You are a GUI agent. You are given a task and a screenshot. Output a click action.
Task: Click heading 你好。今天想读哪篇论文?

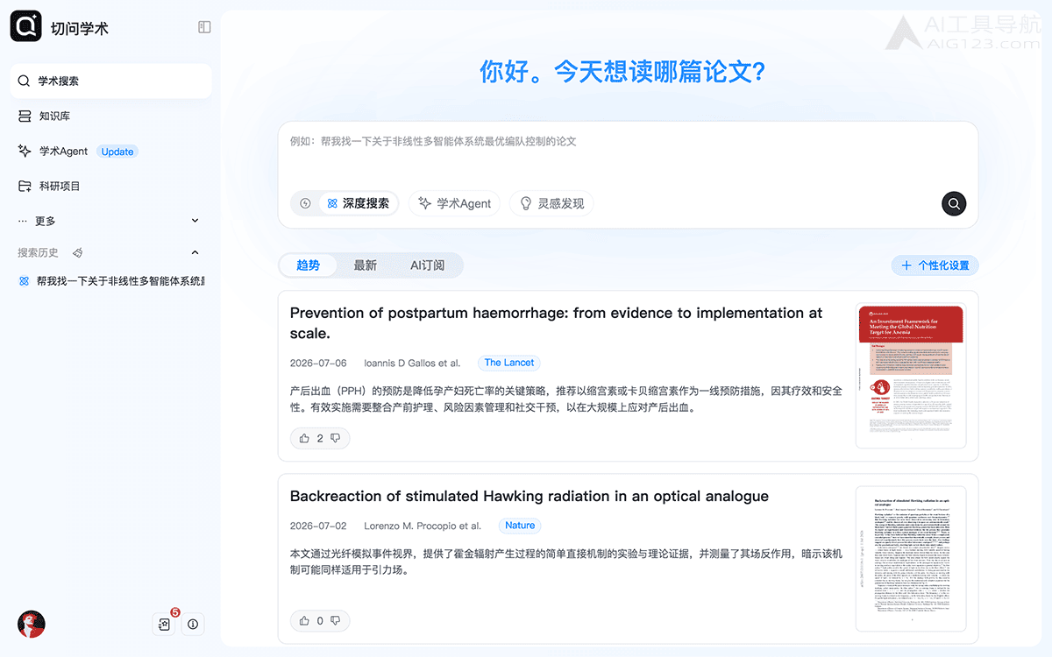(x=623, y=72)
